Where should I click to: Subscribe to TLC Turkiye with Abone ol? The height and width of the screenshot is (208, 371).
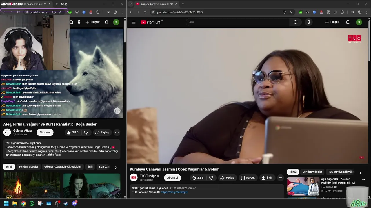pyautogui.click(x=172, y=178)
